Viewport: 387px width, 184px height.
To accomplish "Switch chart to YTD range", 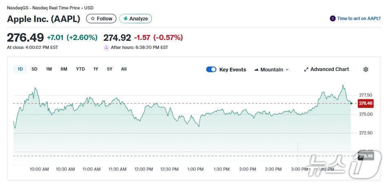I will [x=80, y=69].
